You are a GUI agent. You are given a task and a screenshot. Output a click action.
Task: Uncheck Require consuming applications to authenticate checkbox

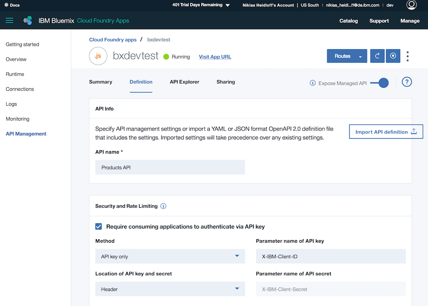tap(98, 226)
